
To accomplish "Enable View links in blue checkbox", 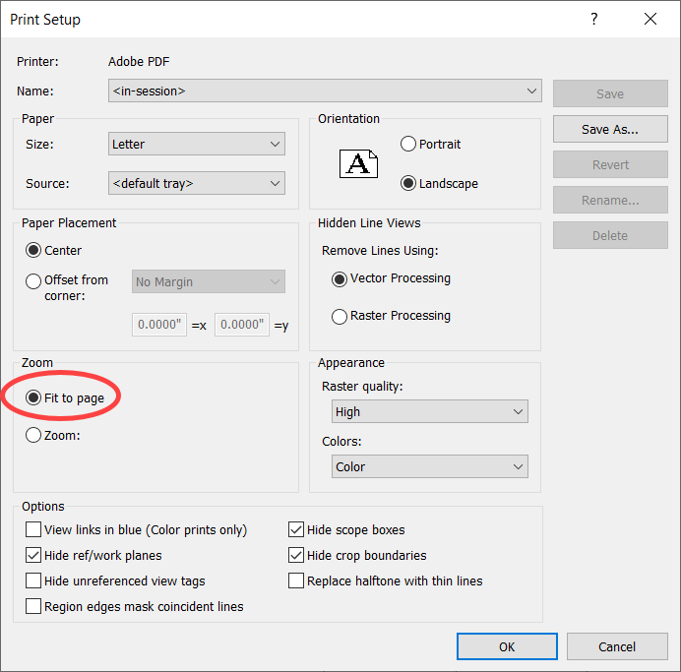I will pos(34,530).
